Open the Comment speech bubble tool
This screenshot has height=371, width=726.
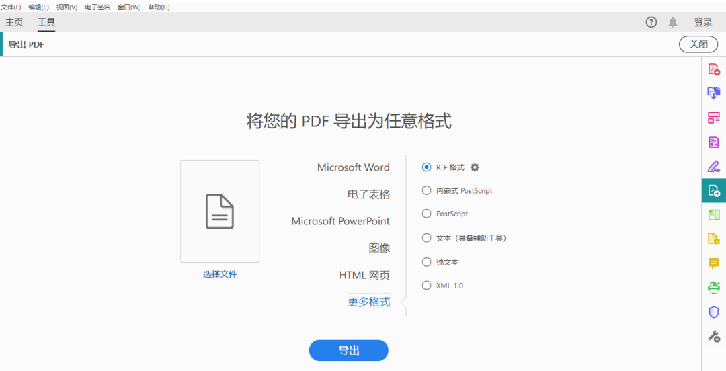pos(713,263)
